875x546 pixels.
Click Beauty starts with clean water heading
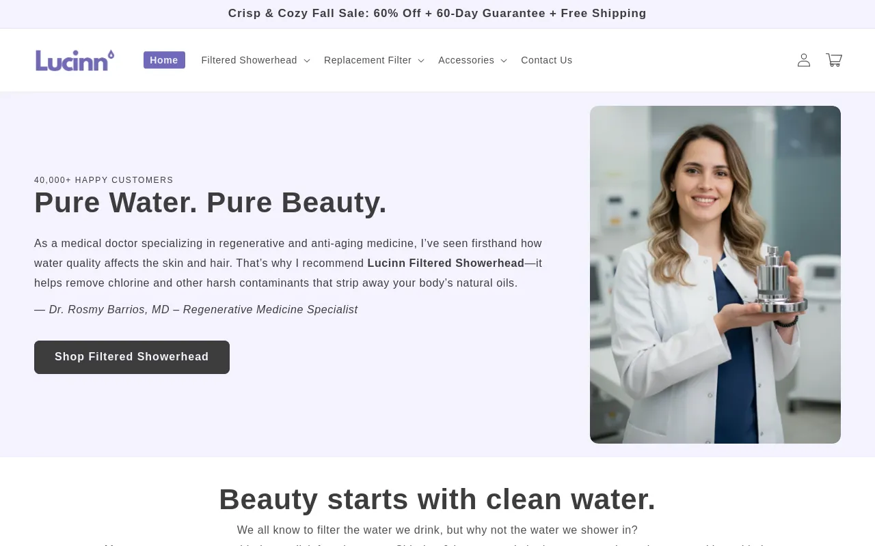point(437,500)
